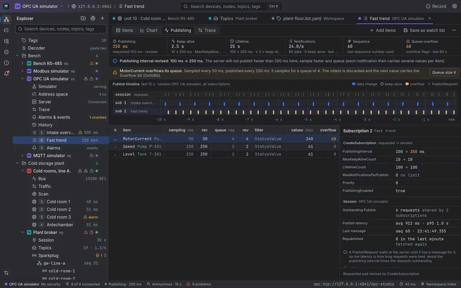Select the Cold room 3 tree item
Screen dimensions: 461x288
coord(61,217)
